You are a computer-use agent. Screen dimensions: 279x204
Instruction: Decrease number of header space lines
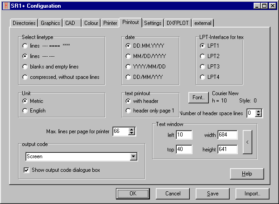tap(259, 116)
